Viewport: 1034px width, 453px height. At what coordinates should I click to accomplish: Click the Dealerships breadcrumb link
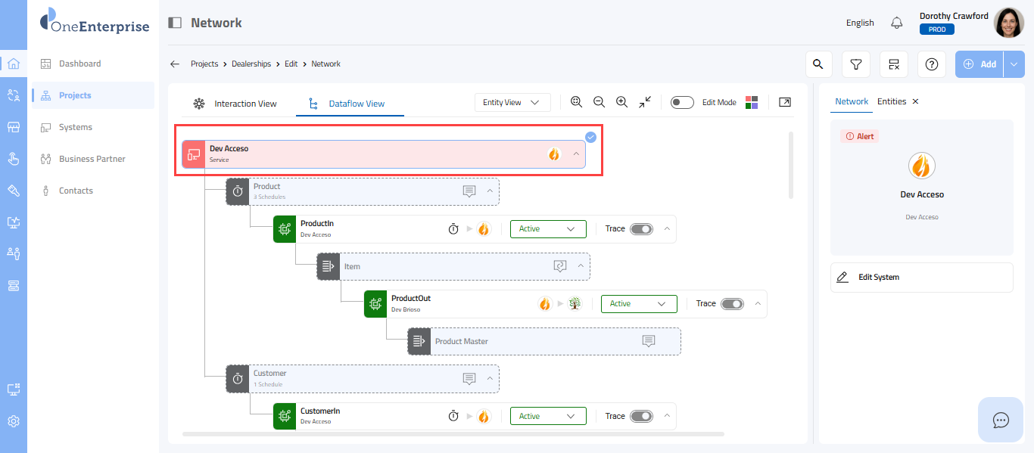coord(251,64)
